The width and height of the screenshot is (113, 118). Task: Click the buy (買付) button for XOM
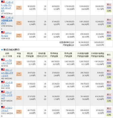(109, 32)
